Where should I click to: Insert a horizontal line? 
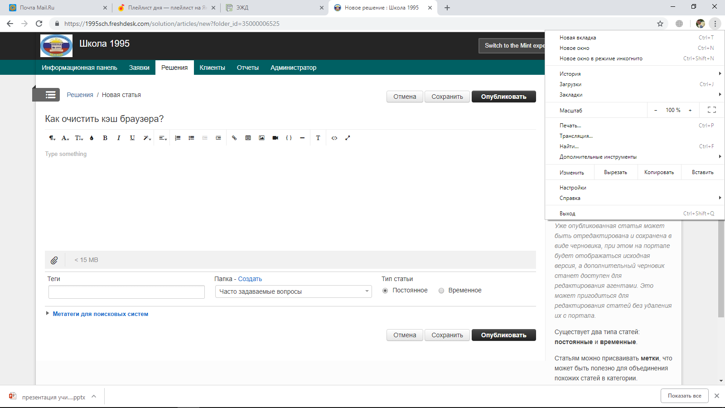pyautogui.click(x=302, y=138)
